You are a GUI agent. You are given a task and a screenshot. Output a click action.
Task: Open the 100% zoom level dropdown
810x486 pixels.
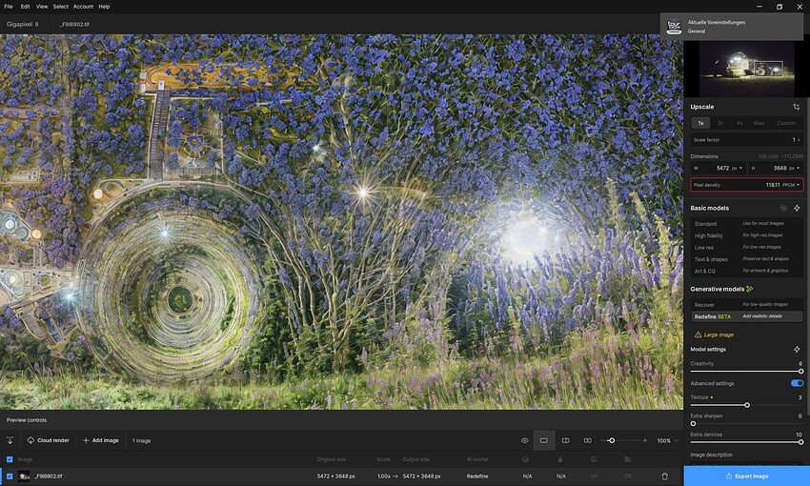pos(667,440)
